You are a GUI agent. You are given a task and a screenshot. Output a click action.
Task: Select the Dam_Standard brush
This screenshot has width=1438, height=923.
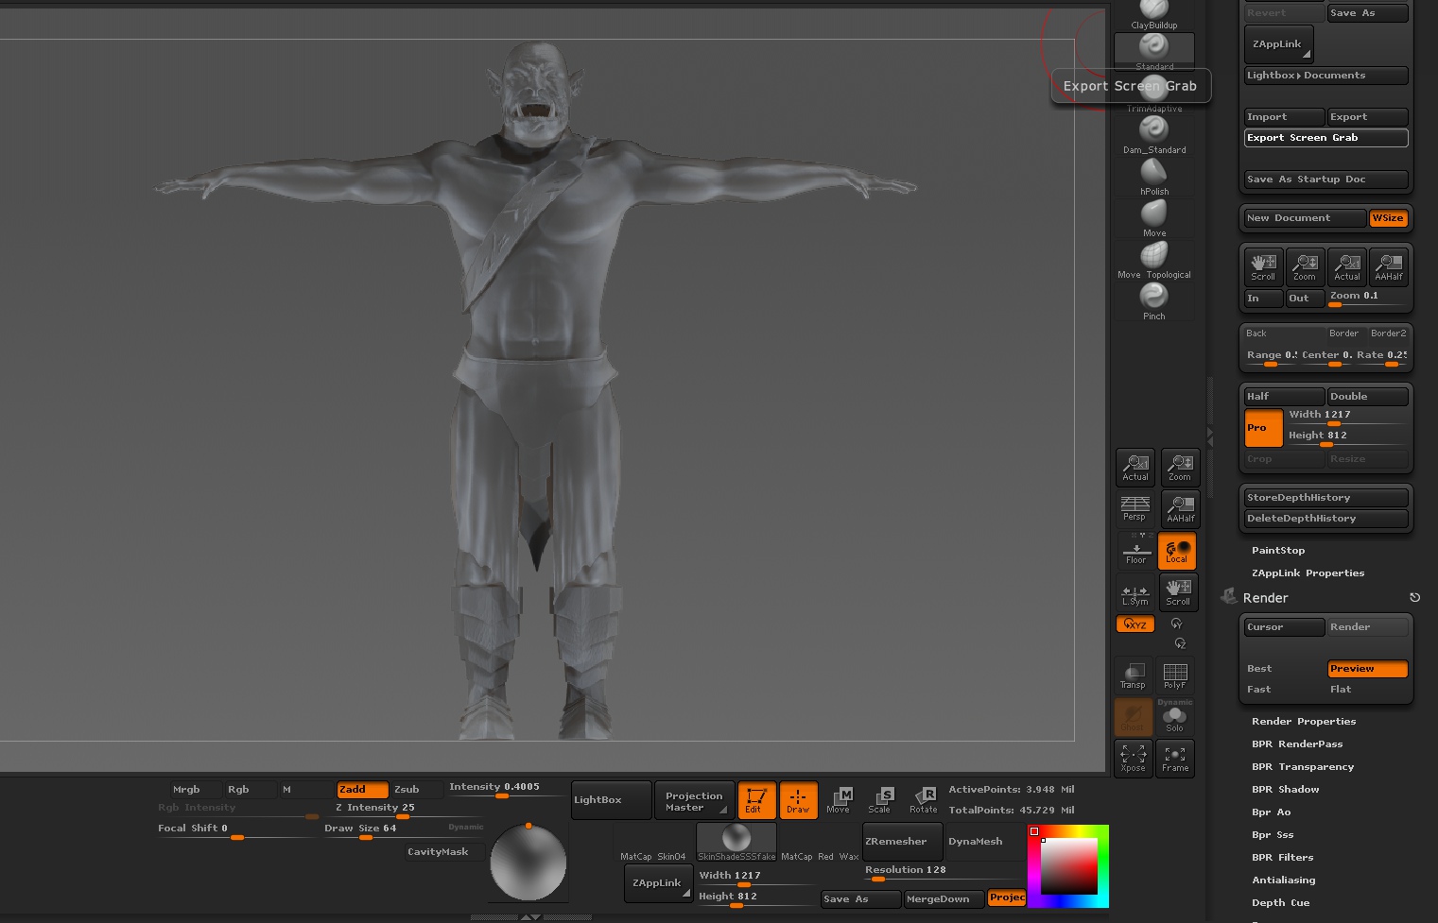[x=1153, y=134]
